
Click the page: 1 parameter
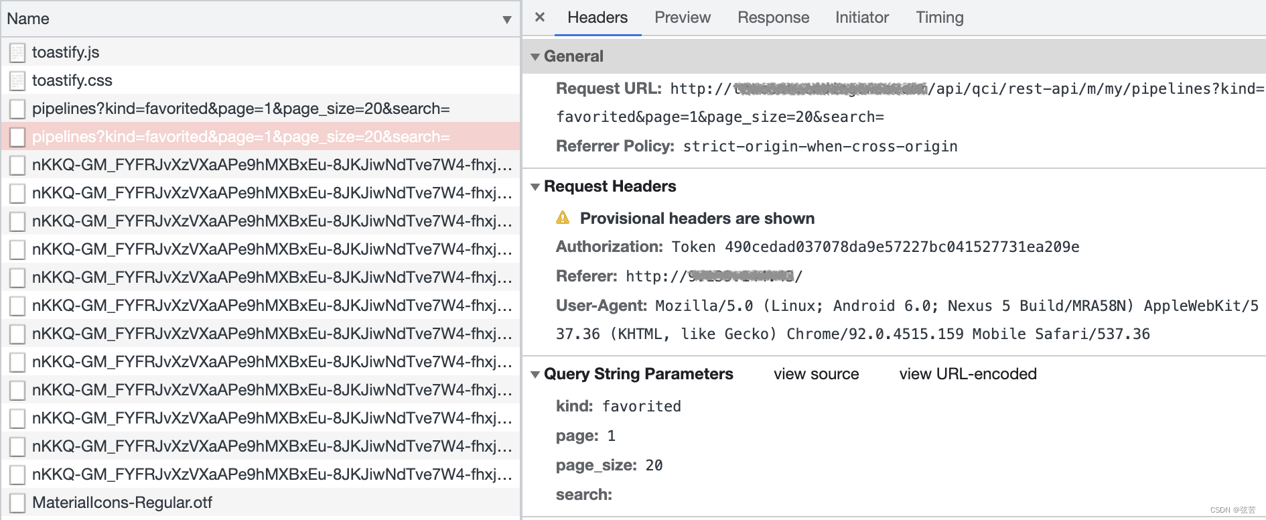pyautogui.click(x=585, y=436)
